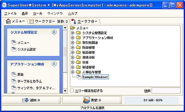This screenshot has height=112, width=185.
Task: Click the システム設定 window icon in sidebar
Action: click(14, 49)
